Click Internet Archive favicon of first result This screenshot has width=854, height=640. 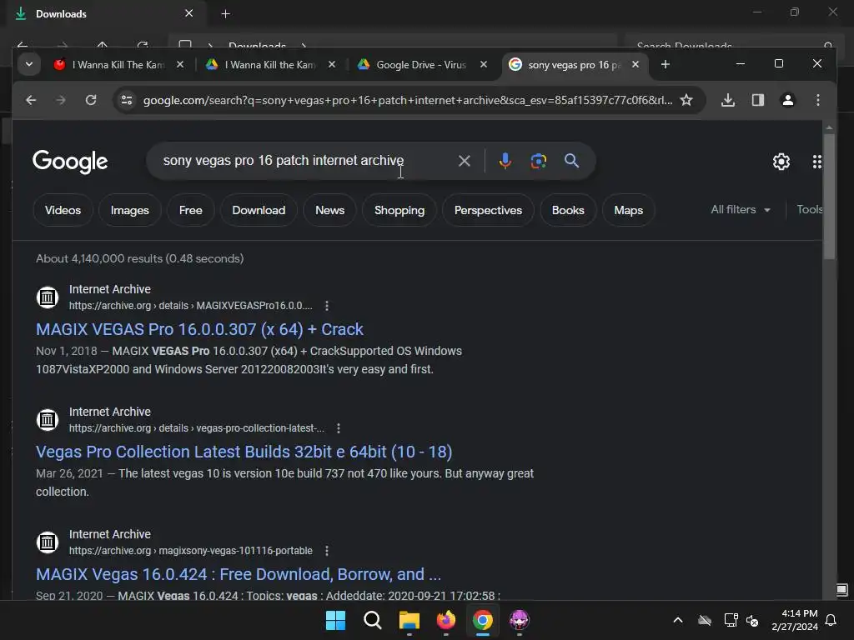[x=48, y=297]
